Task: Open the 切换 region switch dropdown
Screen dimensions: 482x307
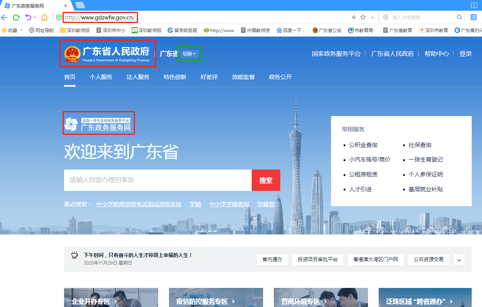Action: [190, 54]
